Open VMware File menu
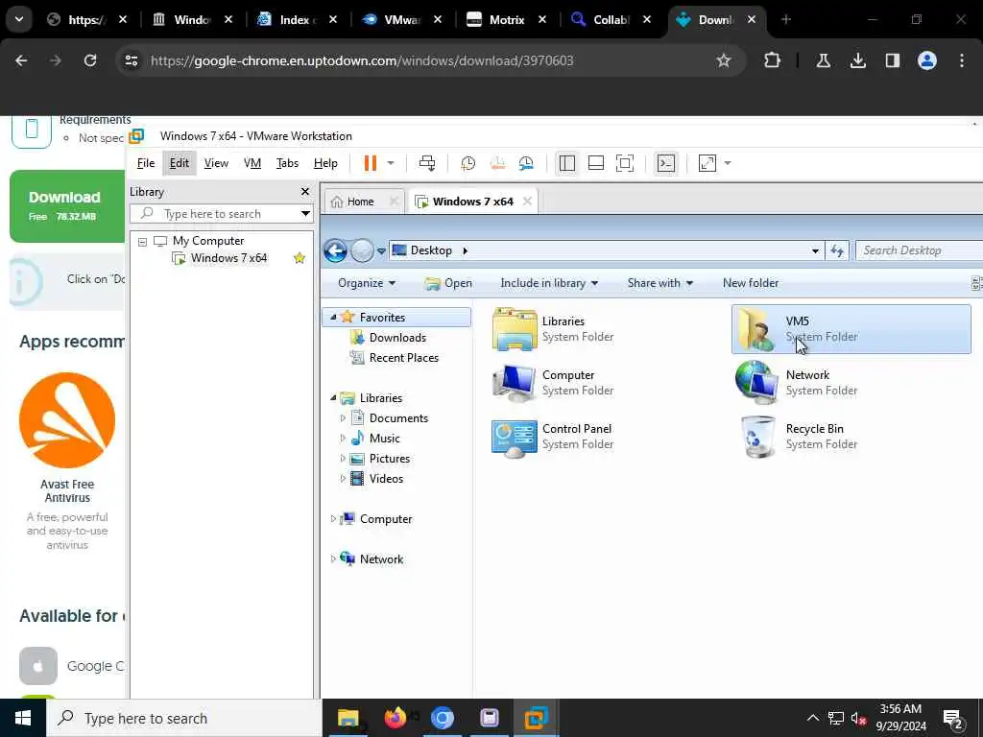983x737 pixels. click(x=146, y=163)
